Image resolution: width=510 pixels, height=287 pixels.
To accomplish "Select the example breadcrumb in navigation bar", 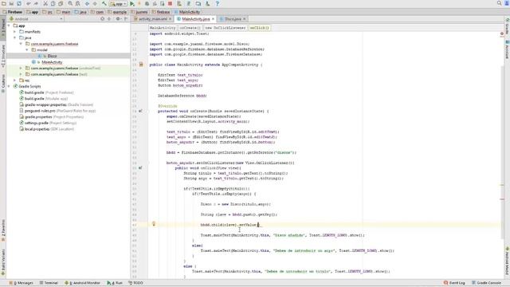I will pyautogui.click(x=117, y=12).
